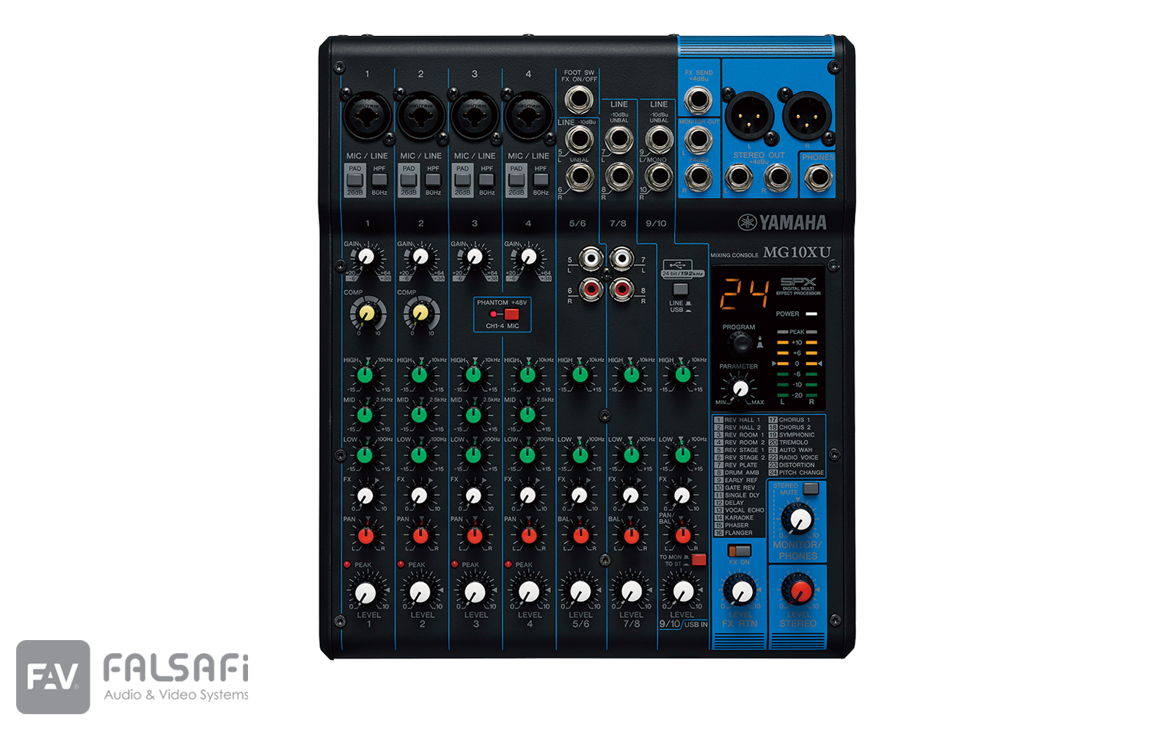The image size is (1174, 734).
Task: Toggle the PAD switch on channel 3
Action: point(462,180)
